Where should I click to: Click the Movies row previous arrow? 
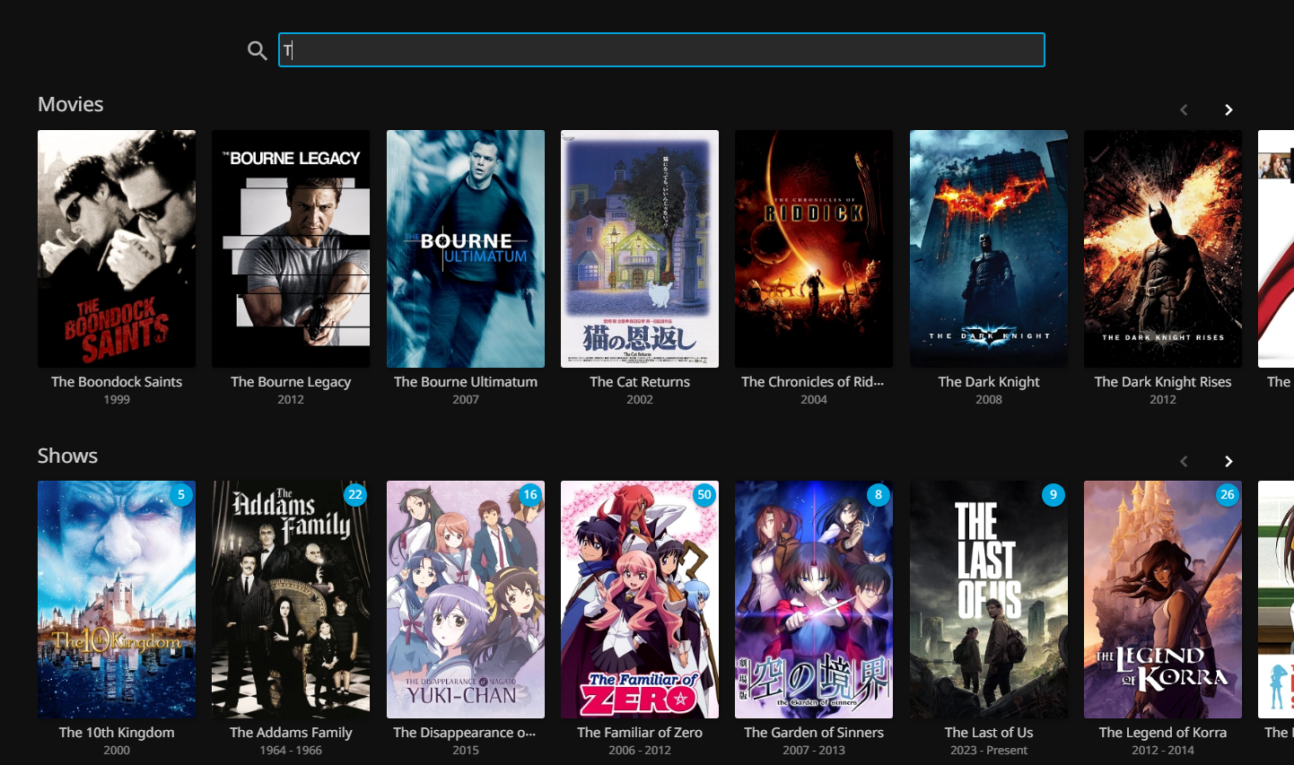pos(1184,109)
